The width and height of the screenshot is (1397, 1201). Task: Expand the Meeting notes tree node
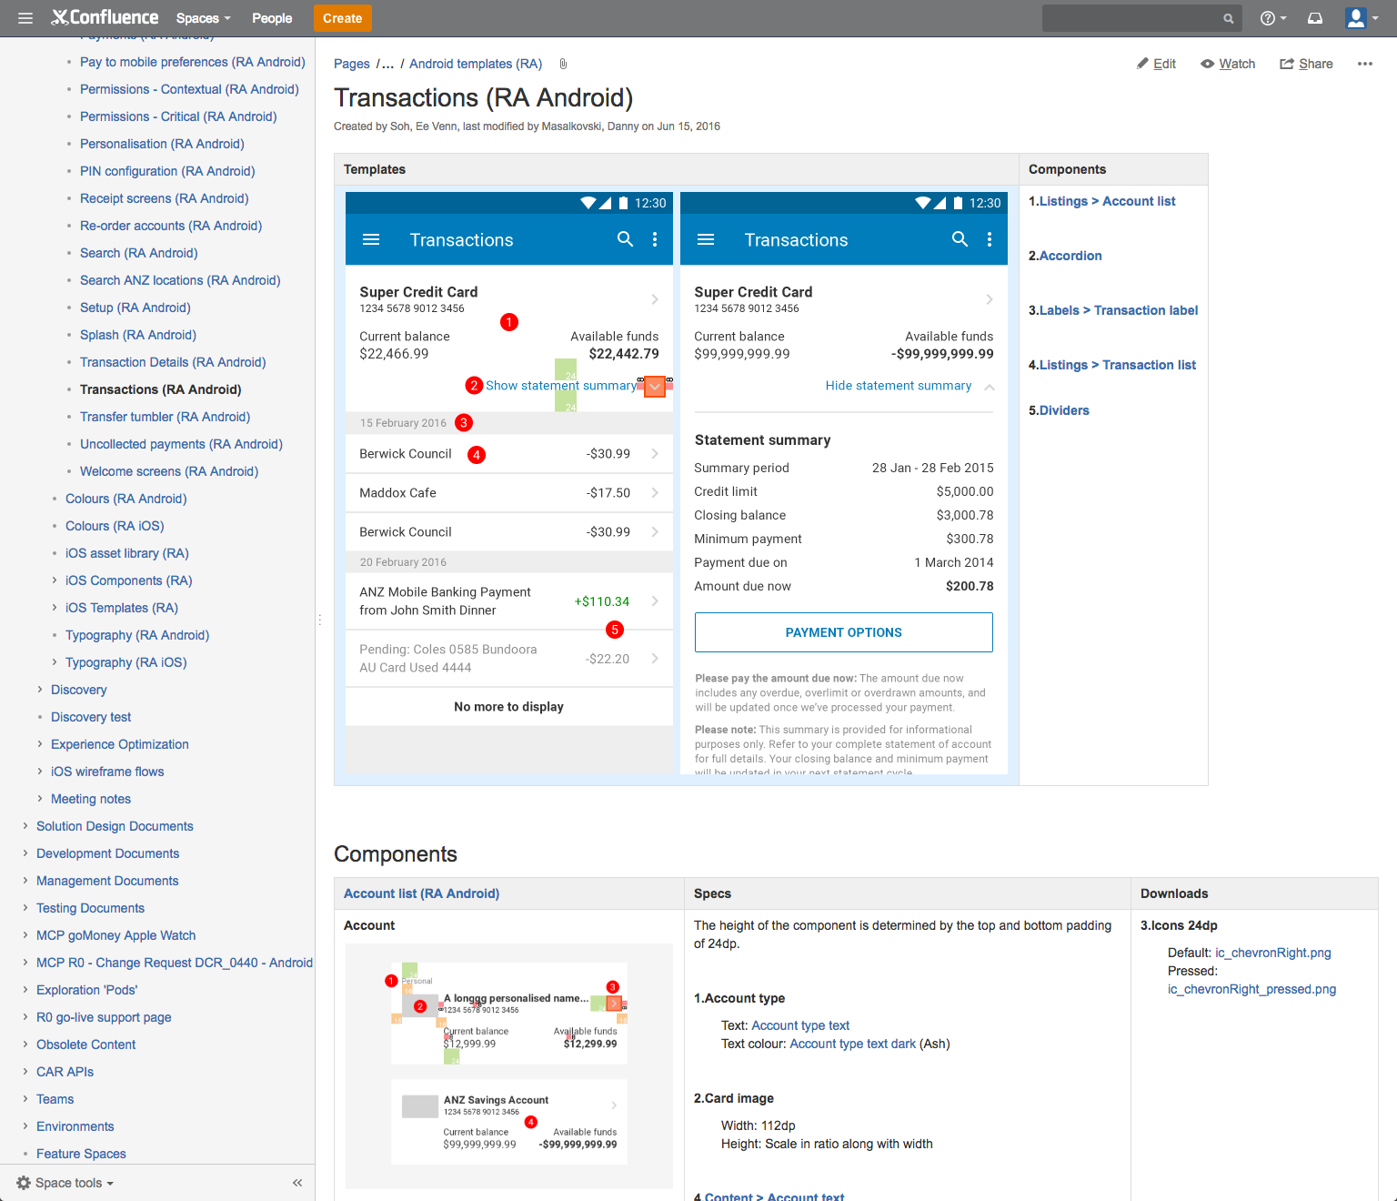(40, 799)
